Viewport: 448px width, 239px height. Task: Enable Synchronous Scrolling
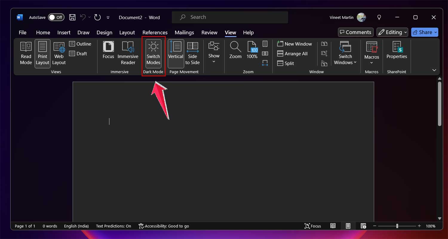click(x=324, y=53)
